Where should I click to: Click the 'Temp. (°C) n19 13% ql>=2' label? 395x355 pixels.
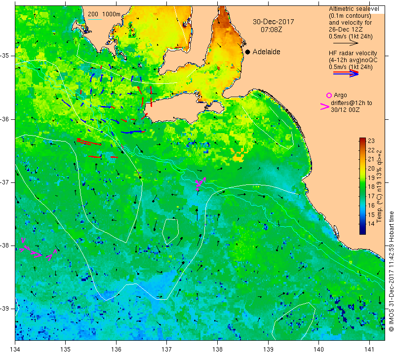click(x=379, y=186)
